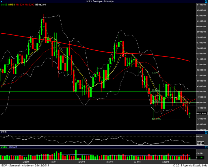Viewport: 208px width, 167px height.
Task: Select the MMS20 indicator label
Action: (20, 5)
